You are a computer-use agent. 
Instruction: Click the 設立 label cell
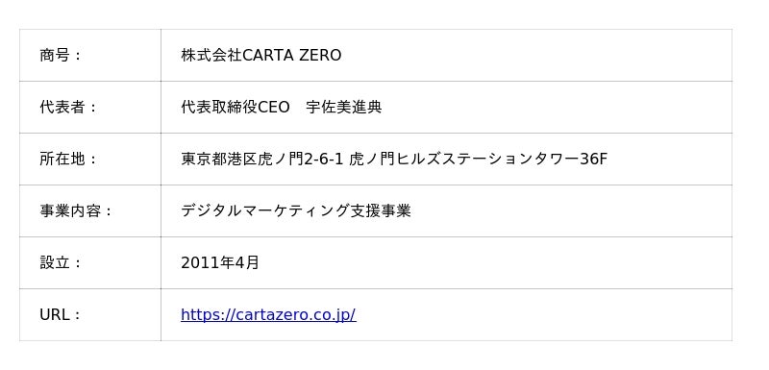click(x=90, y=263)
